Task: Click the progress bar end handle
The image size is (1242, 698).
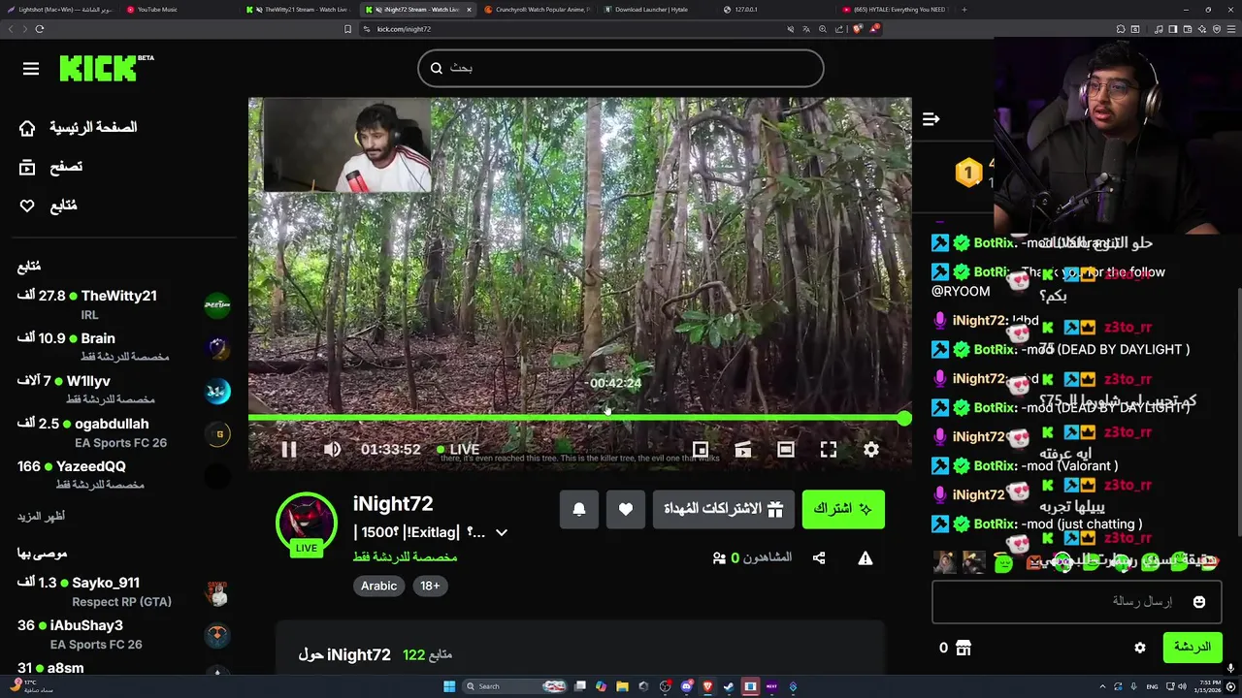Action: (x=904, y=418)
